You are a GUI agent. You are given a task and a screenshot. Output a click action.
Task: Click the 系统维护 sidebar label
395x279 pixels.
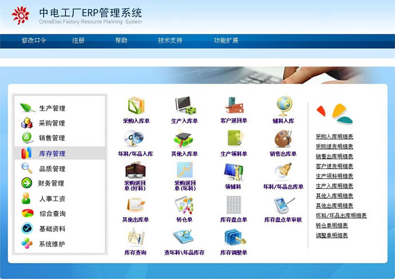[x=52, y=244]
